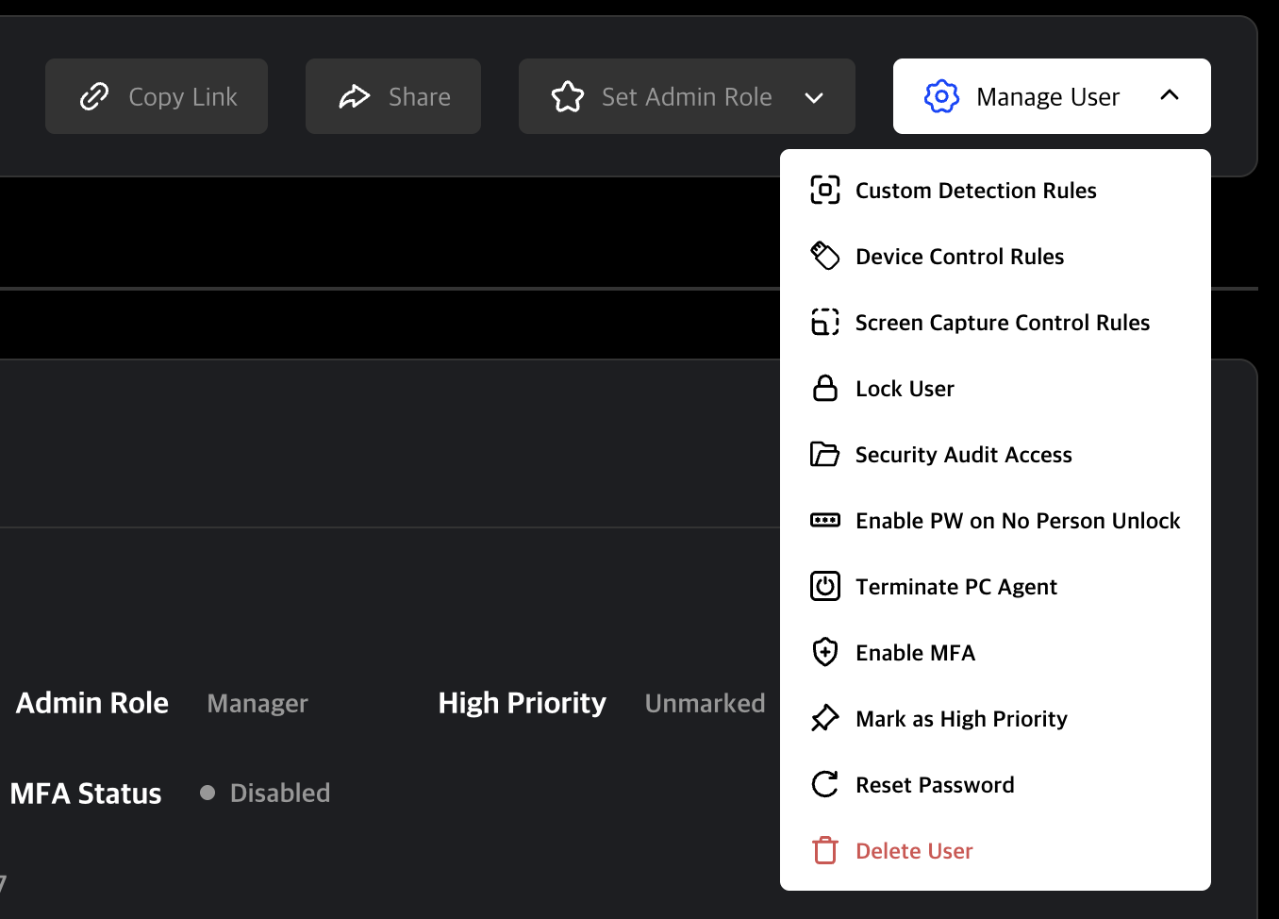Collapse the Manage User menu

click(x=1171, y=95)
